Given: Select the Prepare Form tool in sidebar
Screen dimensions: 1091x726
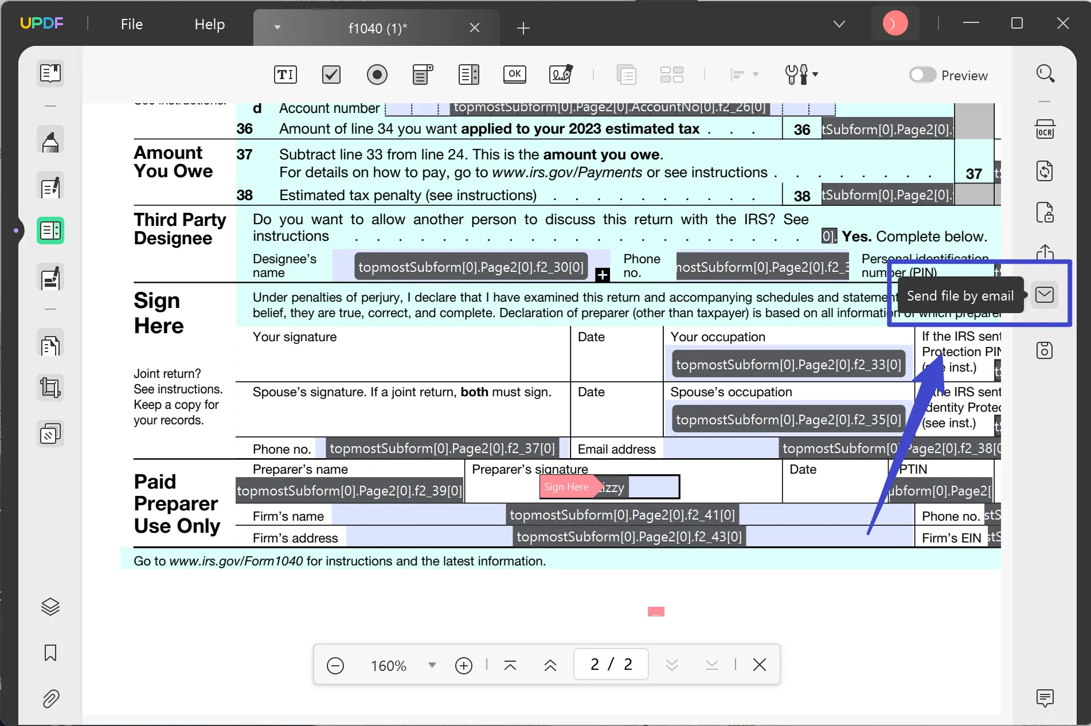Looking at the screenshot, I should pos(50,231).
